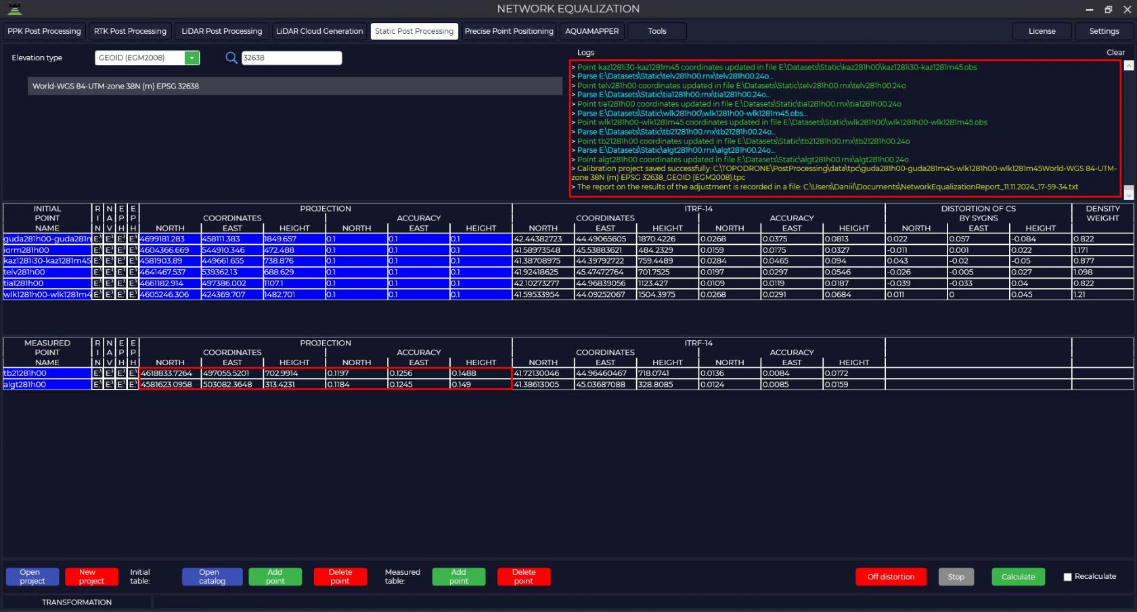Click the RIN file icon for tia1281h00 row
Image resolution: width=1137 pixels, height=612 pixels.
coord(97,283)
